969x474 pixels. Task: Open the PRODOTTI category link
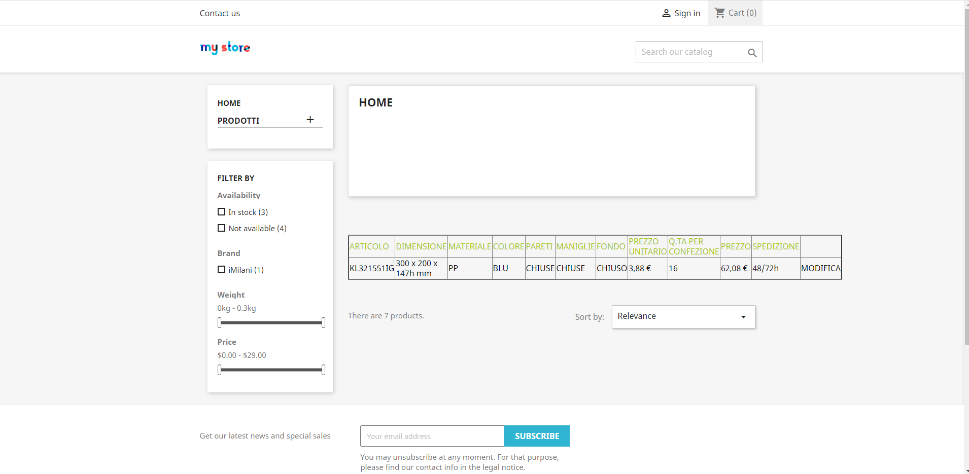point(238,121)
